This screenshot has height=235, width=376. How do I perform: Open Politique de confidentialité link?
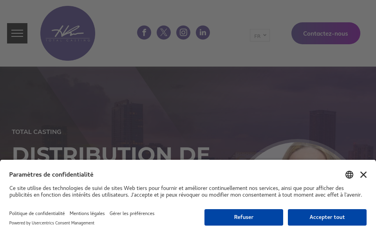click(37, 213)
